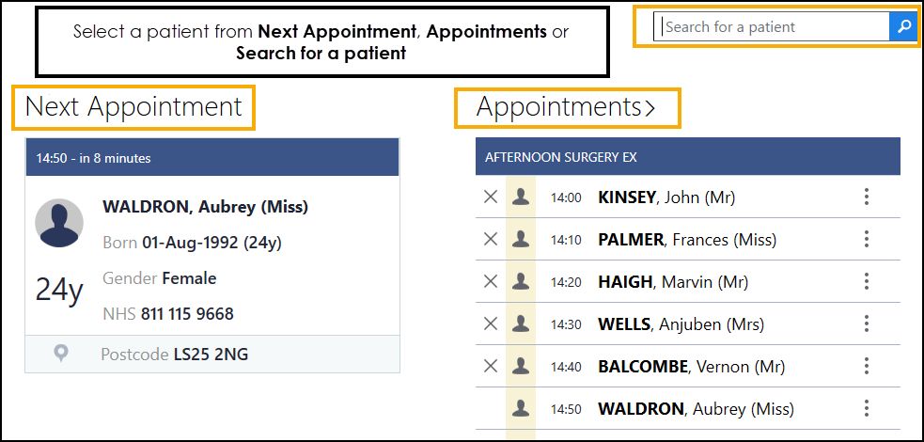Click Aubrey Waldron's avatar picture
Viewport: 924px width, 442px height.
click(59, 223)
